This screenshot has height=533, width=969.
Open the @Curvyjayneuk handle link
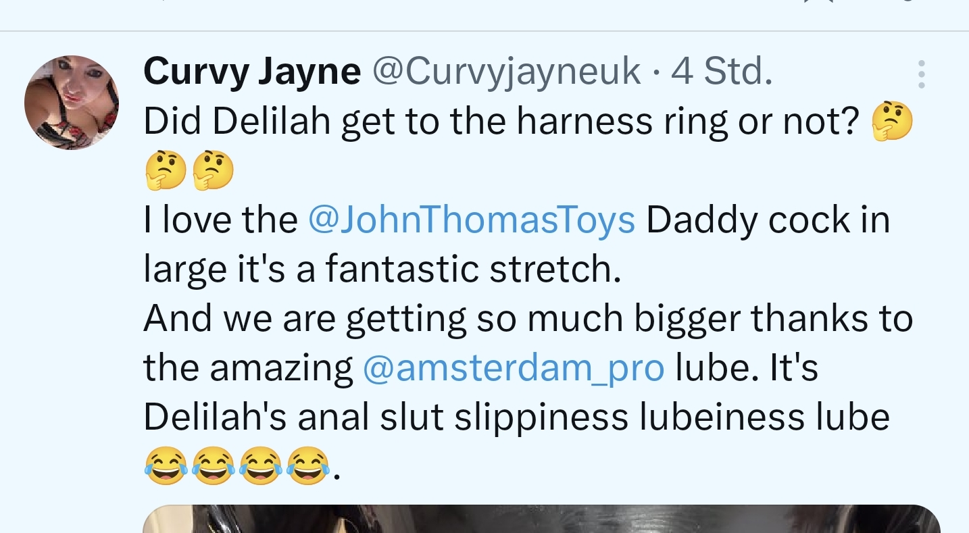coord(506,71)
